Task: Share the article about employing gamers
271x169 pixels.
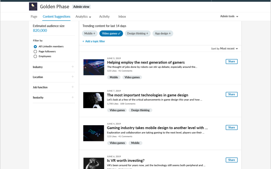Action: (231, 61)
